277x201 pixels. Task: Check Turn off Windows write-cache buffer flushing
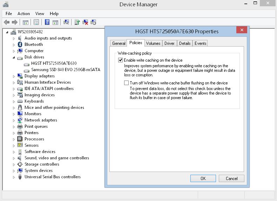126,83
